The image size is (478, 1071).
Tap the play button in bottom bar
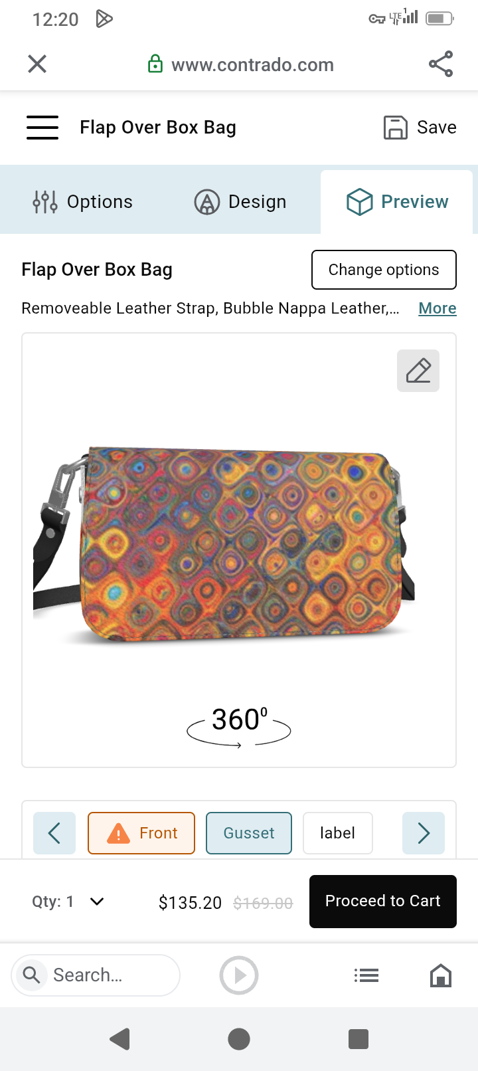(239, 975)
